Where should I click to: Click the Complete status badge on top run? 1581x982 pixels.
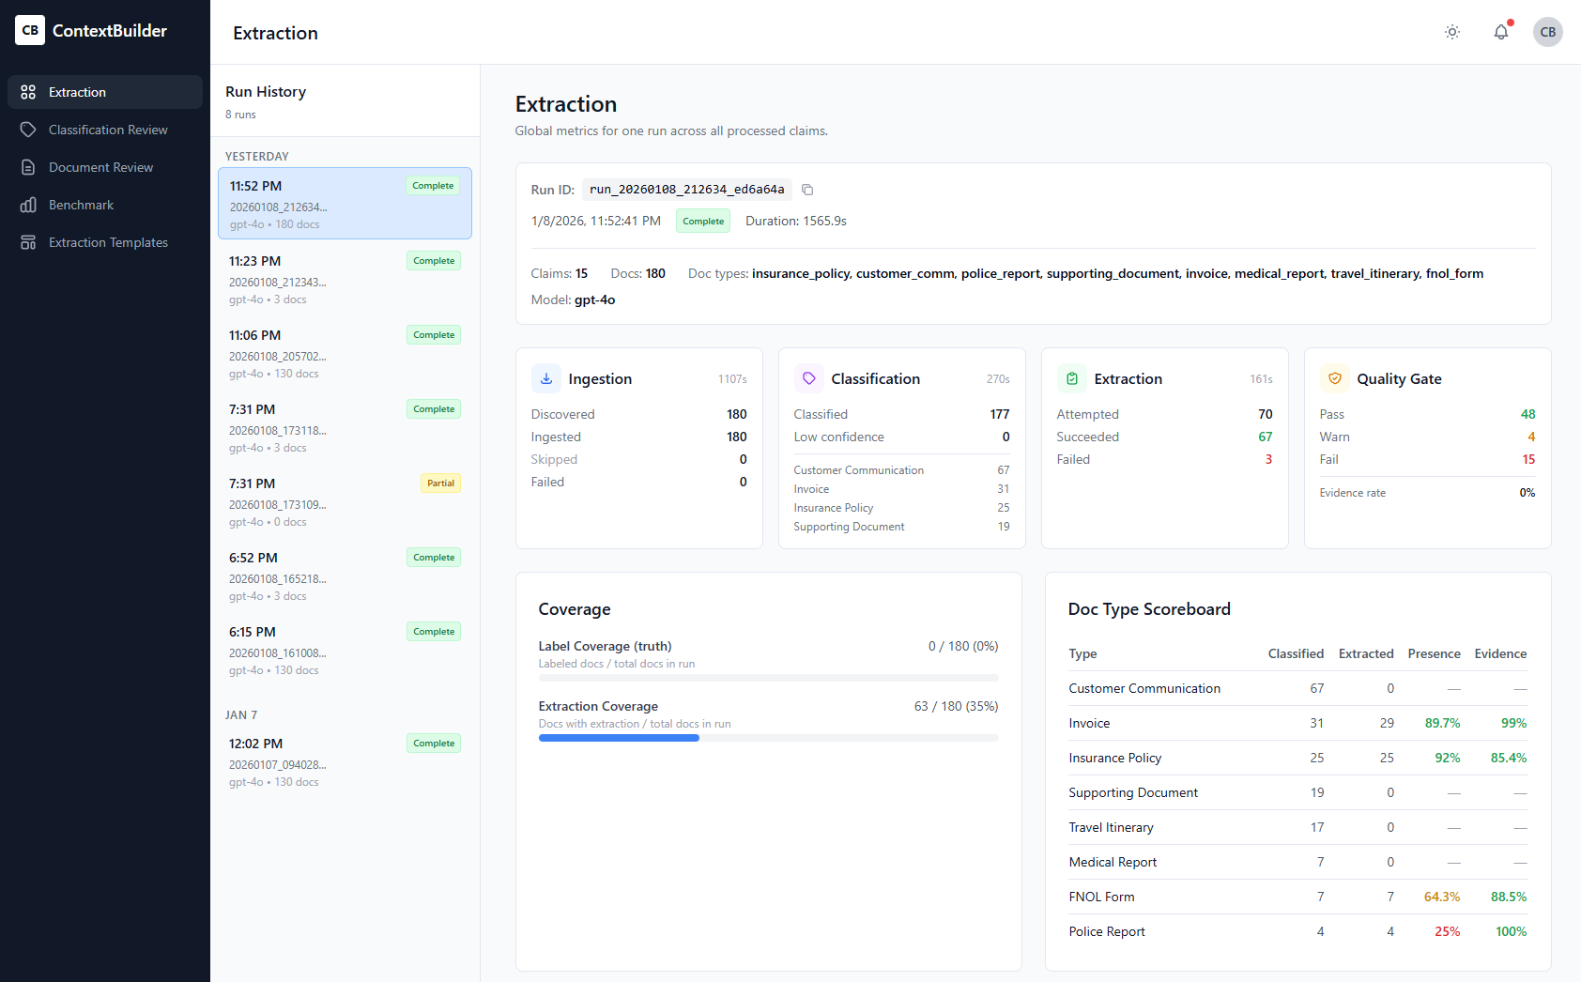(x=433, y=186)
